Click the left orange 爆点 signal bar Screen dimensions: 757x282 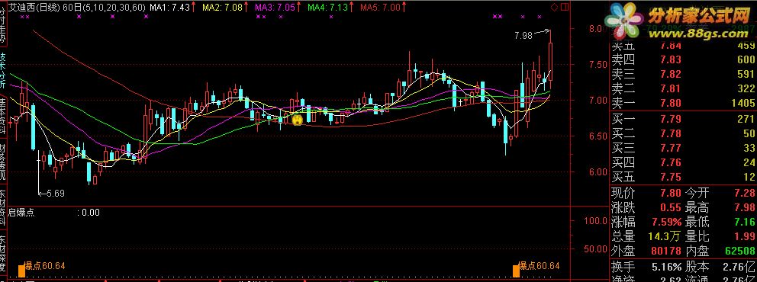[21, 271]
